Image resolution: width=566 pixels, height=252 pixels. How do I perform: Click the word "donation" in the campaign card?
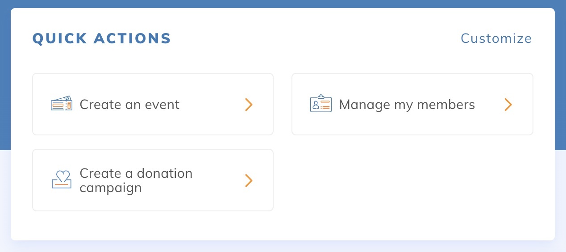164,173
